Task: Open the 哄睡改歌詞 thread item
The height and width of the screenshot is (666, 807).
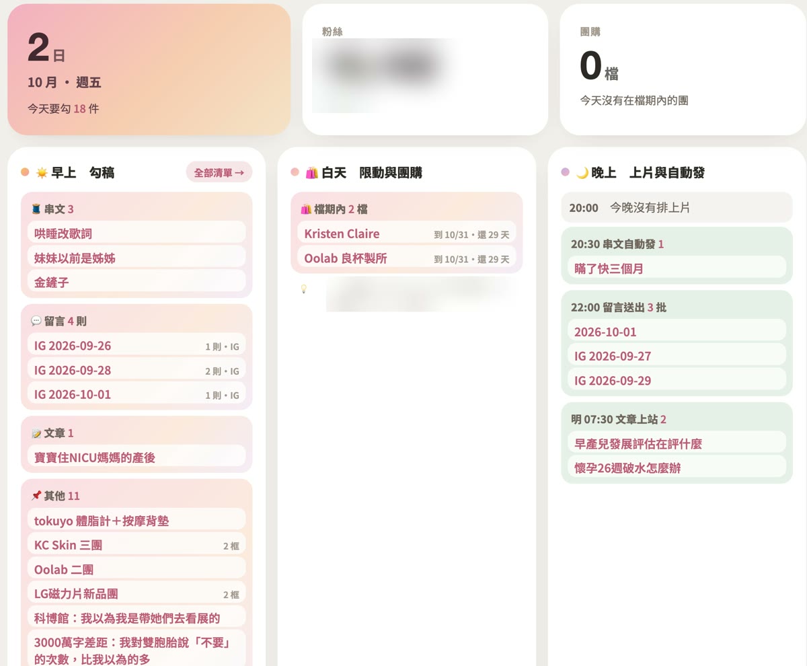Action: point(137,233)
